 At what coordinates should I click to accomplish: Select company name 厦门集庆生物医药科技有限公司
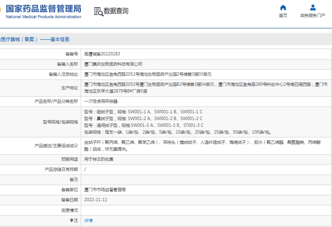113,64
